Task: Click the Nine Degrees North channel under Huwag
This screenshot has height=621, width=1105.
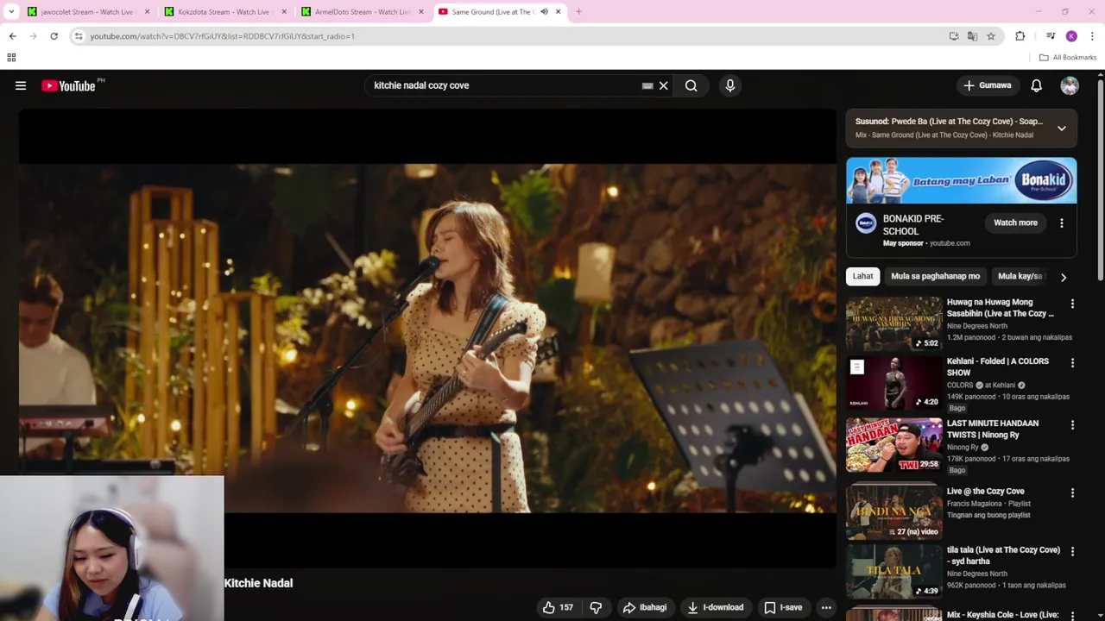Action: click(977, 326)
